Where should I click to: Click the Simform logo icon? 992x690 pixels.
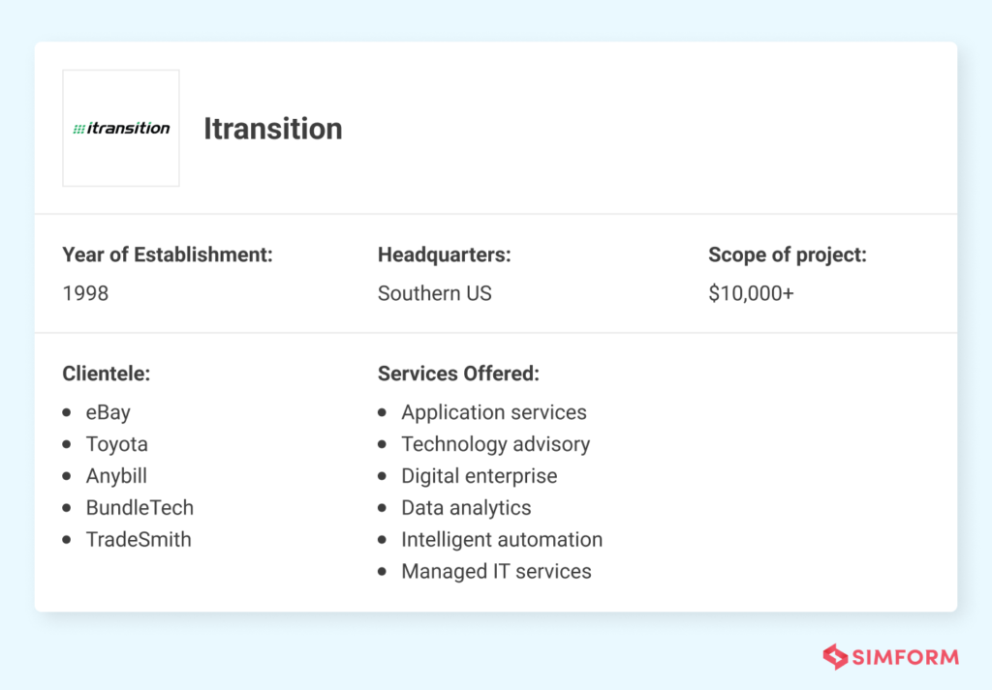coord(835,657)
